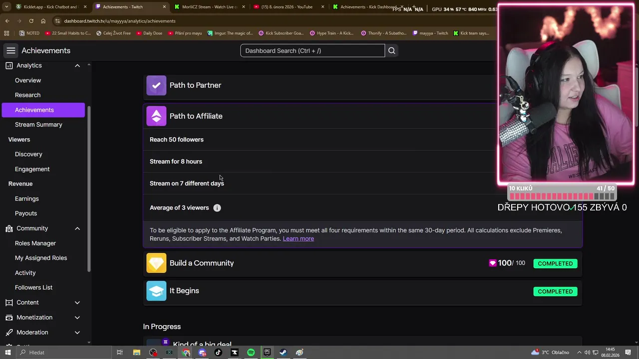Open Spotify from the taskbar
This screenshot has width=639, height=359.
coord(251,353)
